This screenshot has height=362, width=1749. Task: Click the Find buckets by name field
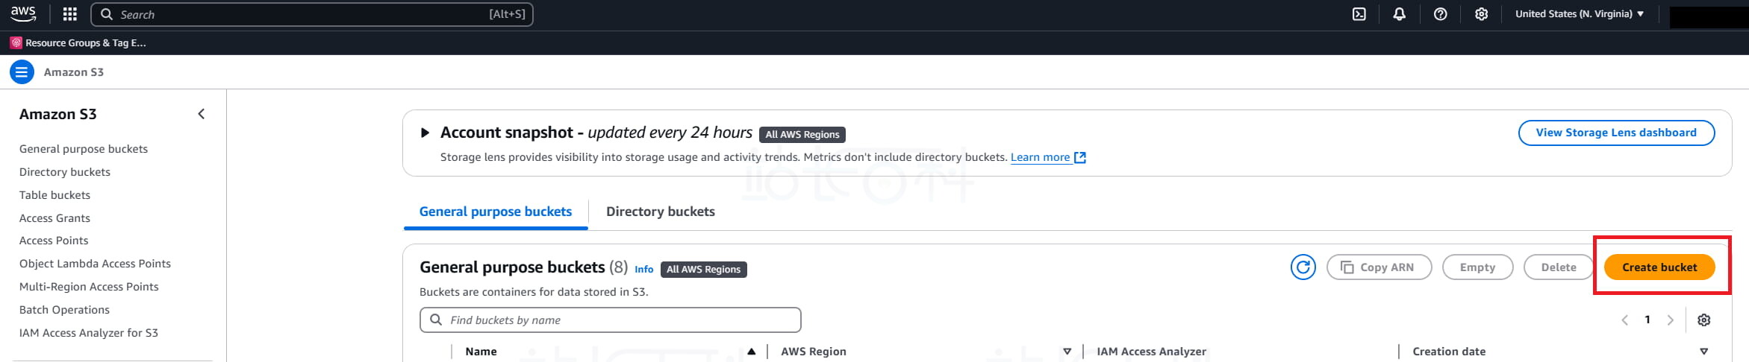[610, 320]
